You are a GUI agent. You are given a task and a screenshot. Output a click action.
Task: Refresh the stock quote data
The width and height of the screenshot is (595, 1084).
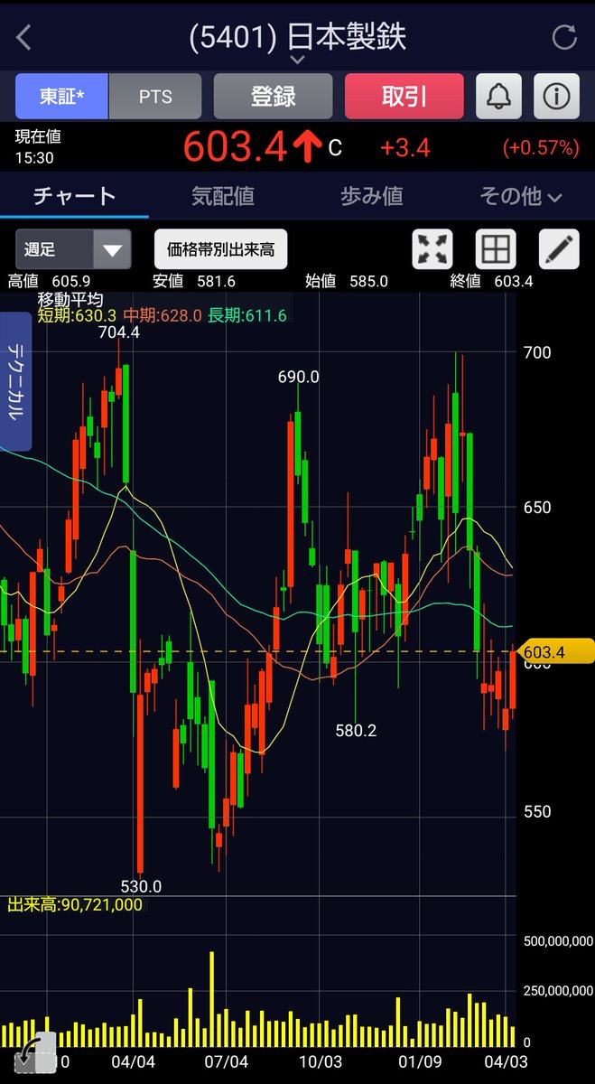click(x=564, y=37)
